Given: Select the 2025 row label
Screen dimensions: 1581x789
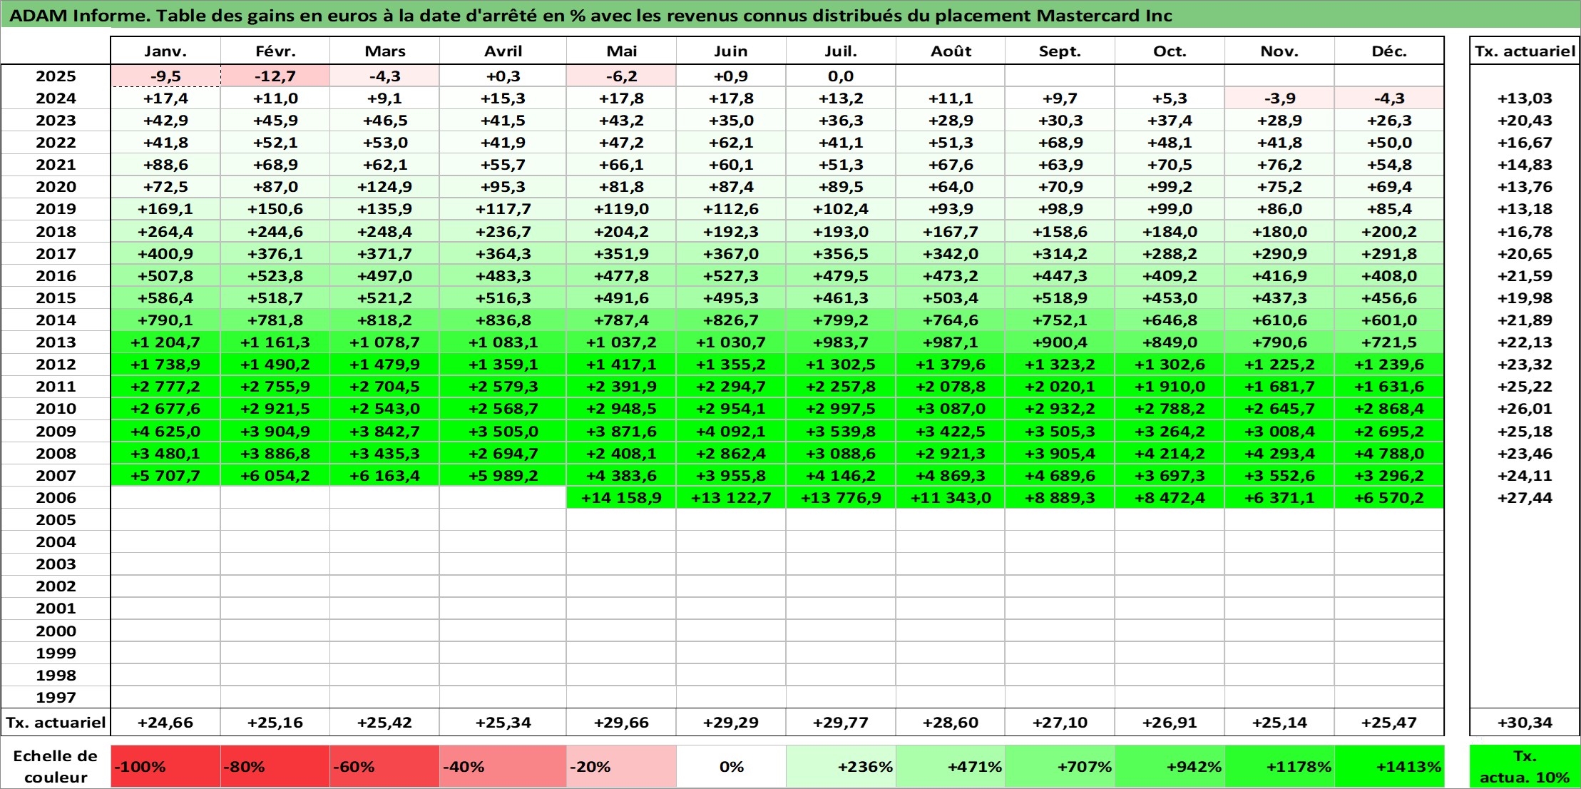Looking at the screenshot, I should (x=56, y=76).
